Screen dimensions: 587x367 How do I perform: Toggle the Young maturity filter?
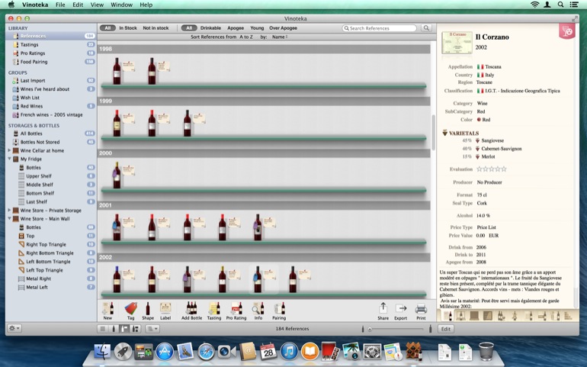257,28
